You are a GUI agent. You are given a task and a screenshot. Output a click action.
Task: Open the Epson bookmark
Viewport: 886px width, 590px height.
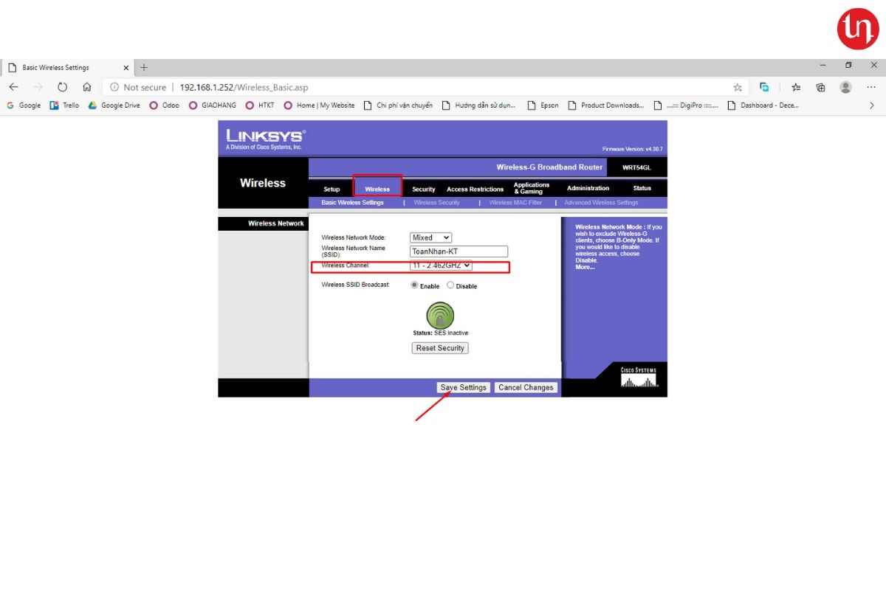[543, 105]
